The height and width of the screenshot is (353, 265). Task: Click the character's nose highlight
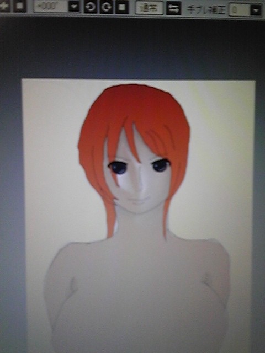pos(140,183)
